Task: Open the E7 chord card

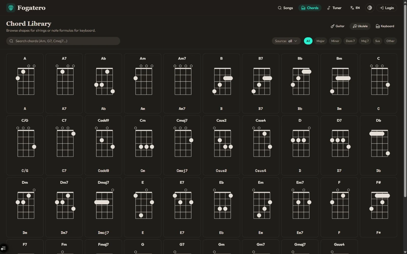Action: 182,207
